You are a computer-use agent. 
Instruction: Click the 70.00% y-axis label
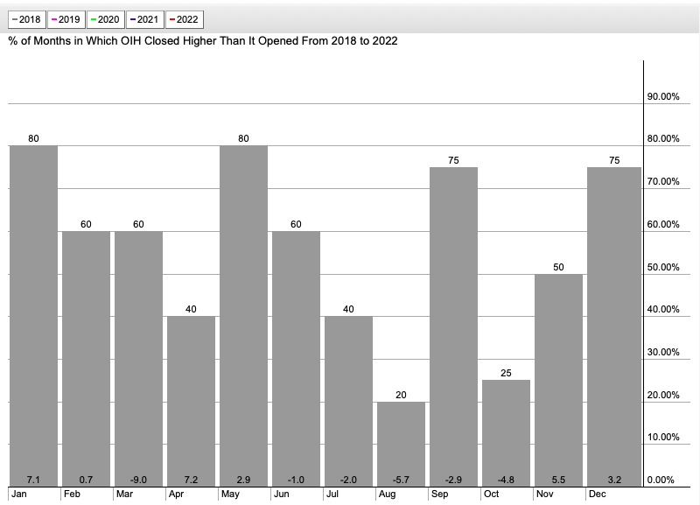click(663, 181)
